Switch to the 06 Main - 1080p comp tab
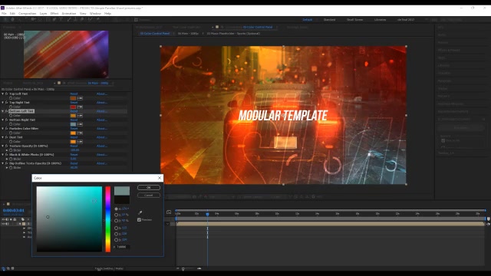The image size is (491, 276). (188, 34)
